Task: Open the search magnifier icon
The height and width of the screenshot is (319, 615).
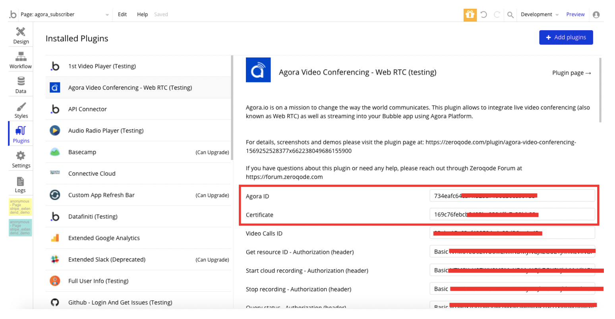Action: (x=511, y=15)
